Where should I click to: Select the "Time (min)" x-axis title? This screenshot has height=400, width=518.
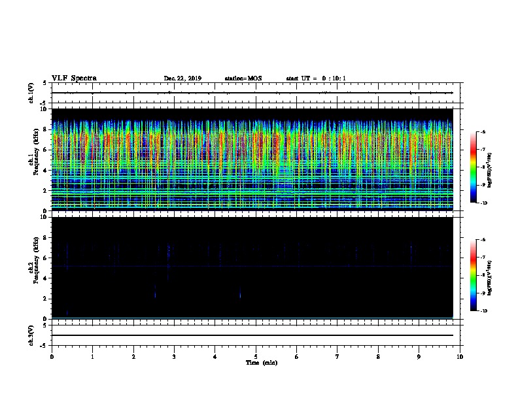(262, 363)
